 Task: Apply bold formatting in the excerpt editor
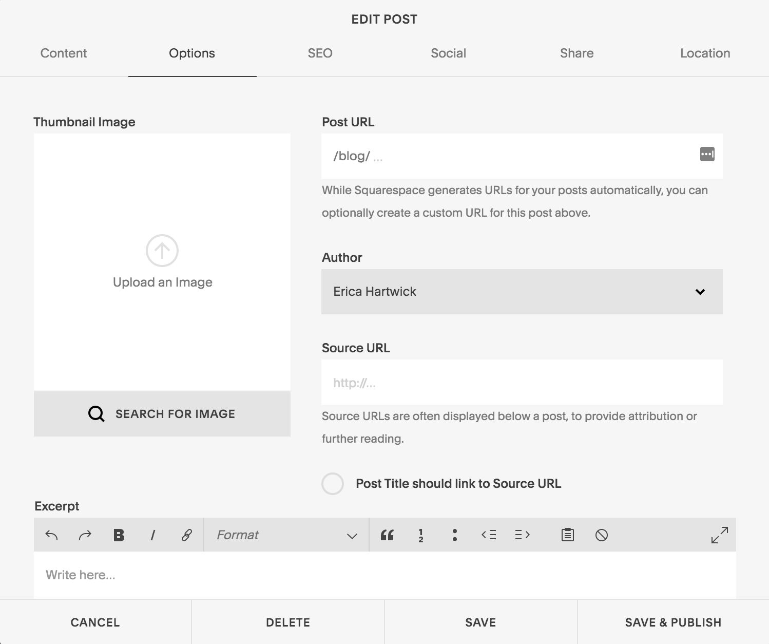click(118, 535)
